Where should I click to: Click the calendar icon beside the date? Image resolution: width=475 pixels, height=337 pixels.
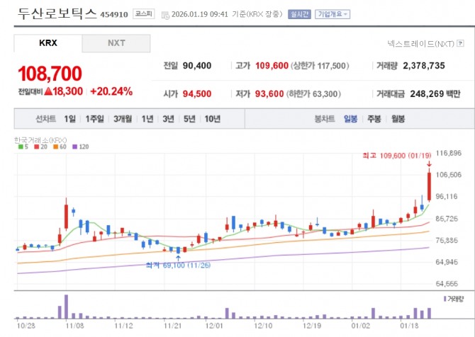(165, 15)
